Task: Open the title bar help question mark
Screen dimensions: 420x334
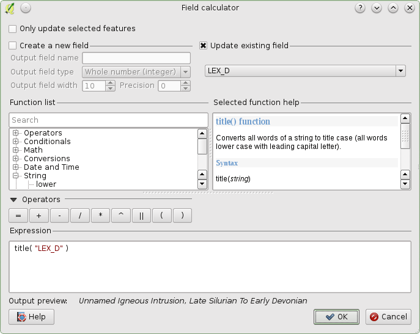Action: 360,8
